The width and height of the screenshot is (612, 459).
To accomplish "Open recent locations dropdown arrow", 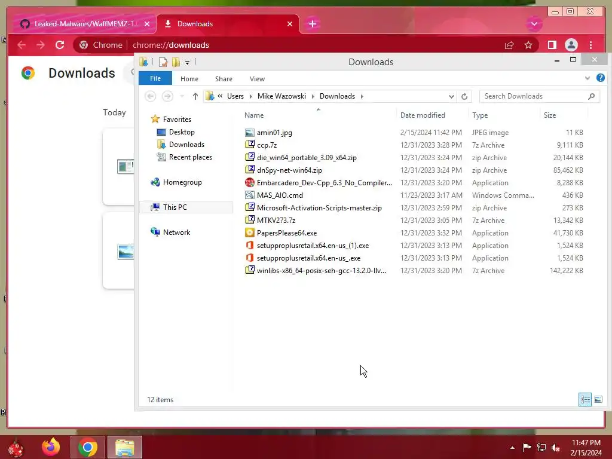I will [182, 96].
